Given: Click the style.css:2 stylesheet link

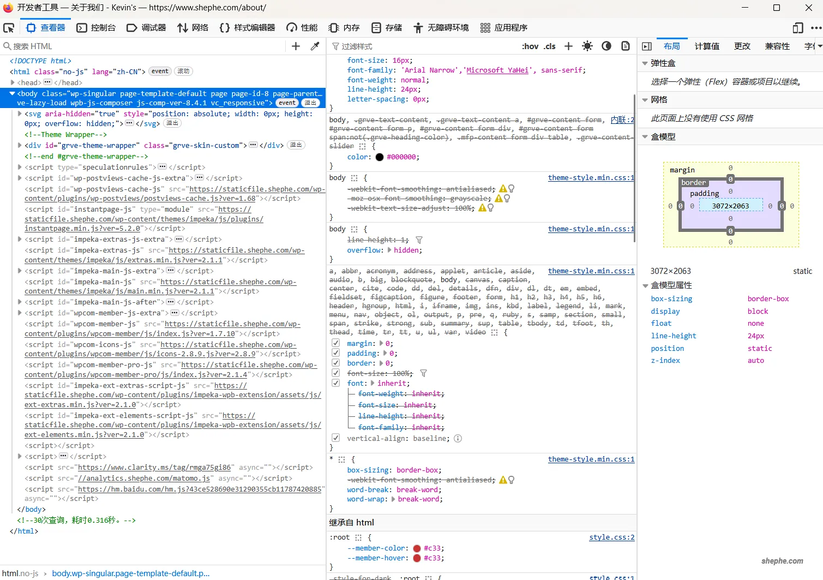Looking at the screenshot, I should pyautogui.click(x=611, y=537).
